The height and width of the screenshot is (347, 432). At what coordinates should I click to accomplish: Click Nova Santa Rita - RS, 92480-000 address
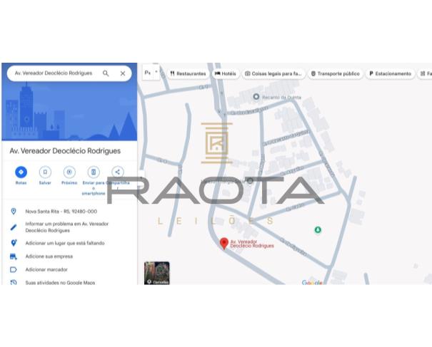(x=61, y=212)
